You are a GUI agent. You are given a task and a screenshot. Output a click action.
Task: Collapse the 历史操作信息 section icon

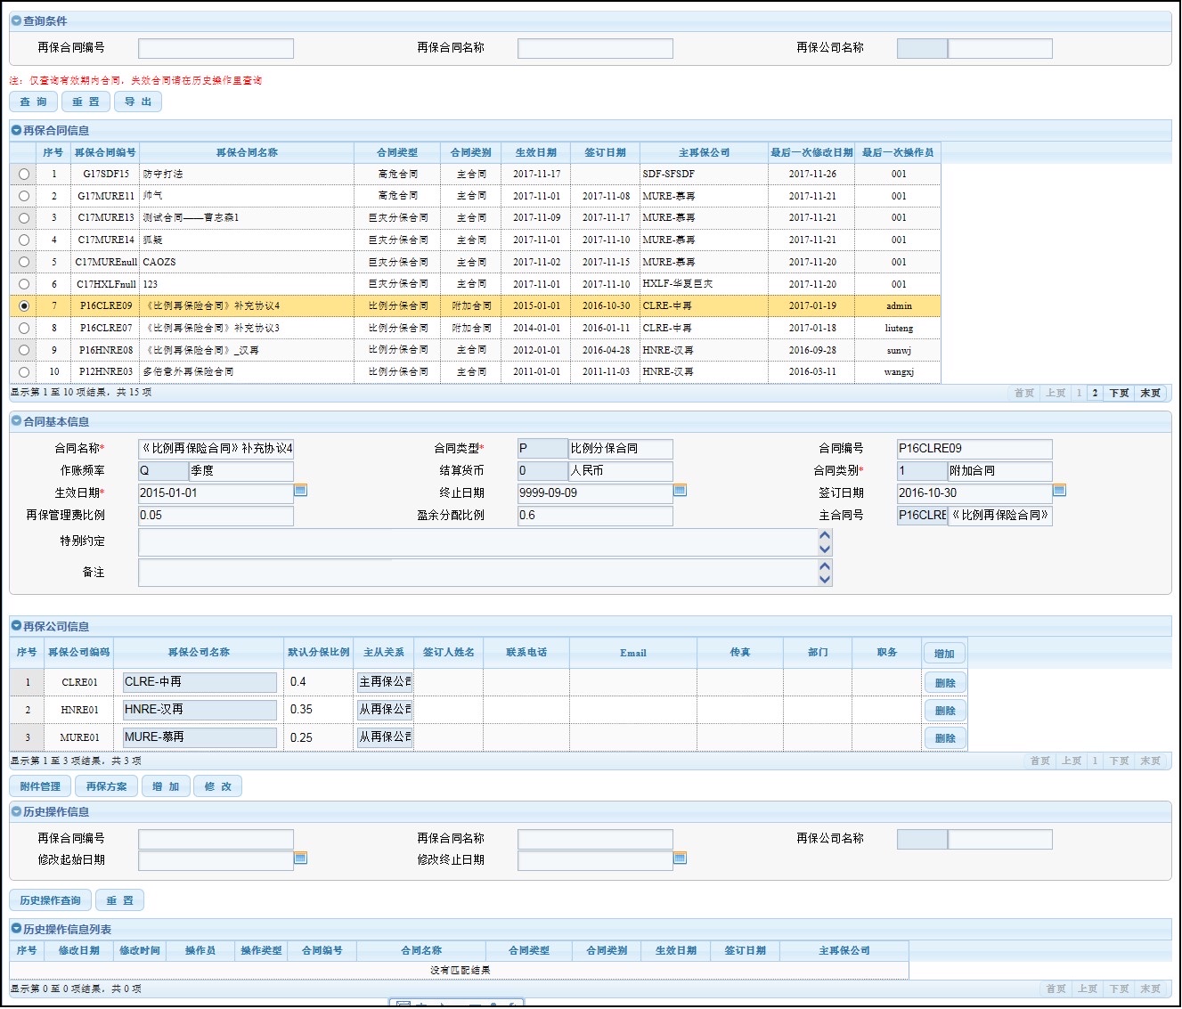pos(16,811)
